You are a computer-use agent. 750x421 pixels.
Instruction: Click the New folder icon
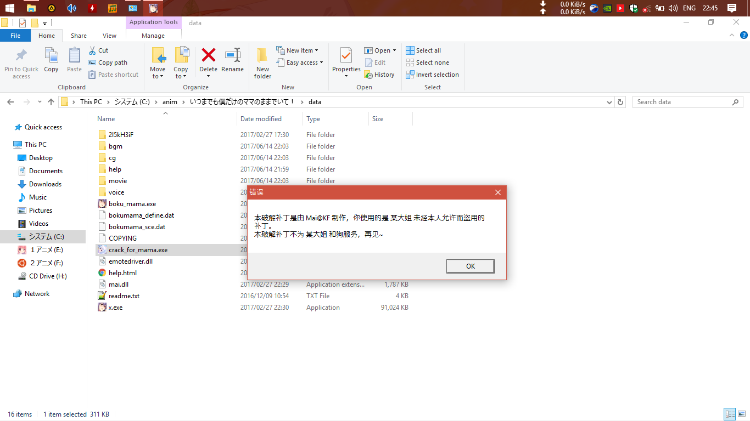[262, 55]
